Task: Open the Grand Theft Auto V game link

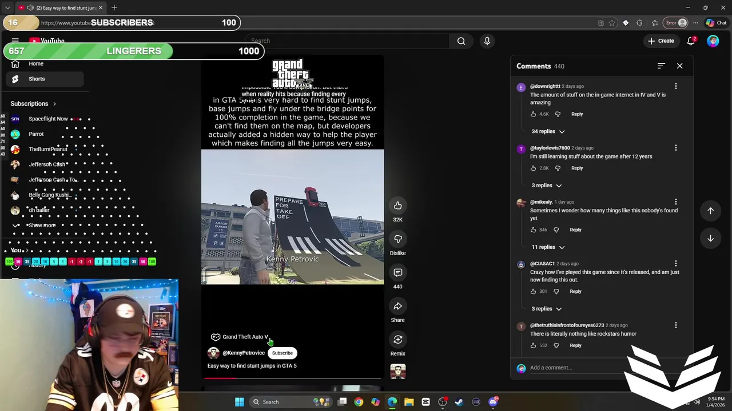Action: pos(240,337)
